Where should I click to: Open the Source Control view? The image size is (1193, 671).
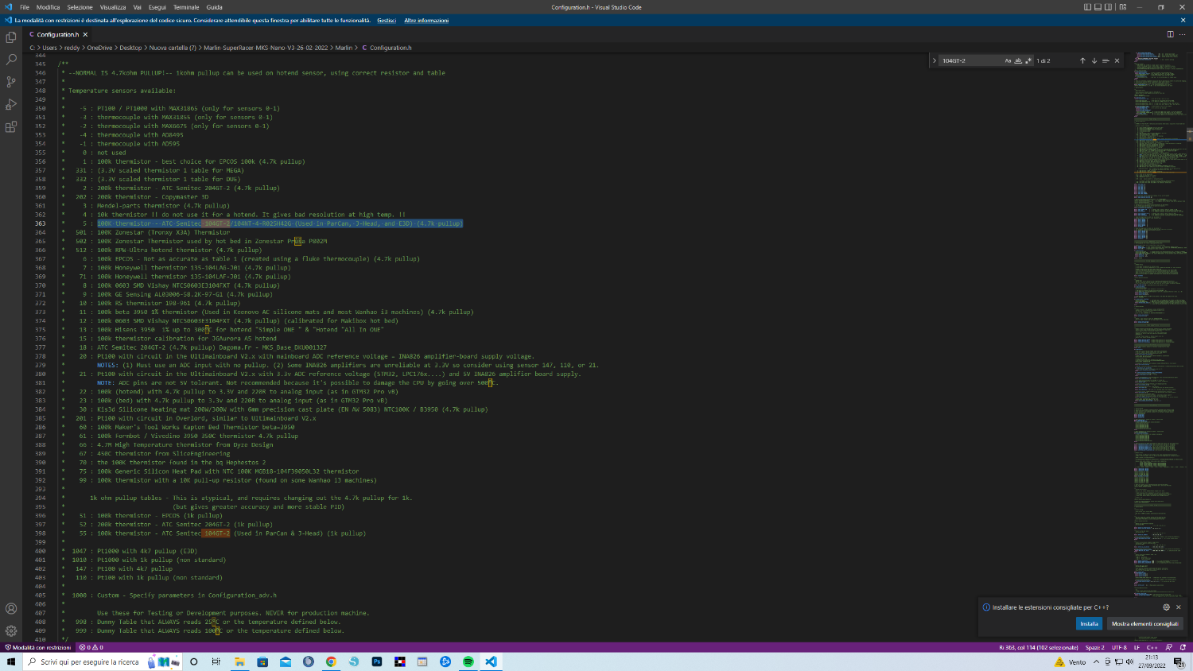(x=11, y=82)
